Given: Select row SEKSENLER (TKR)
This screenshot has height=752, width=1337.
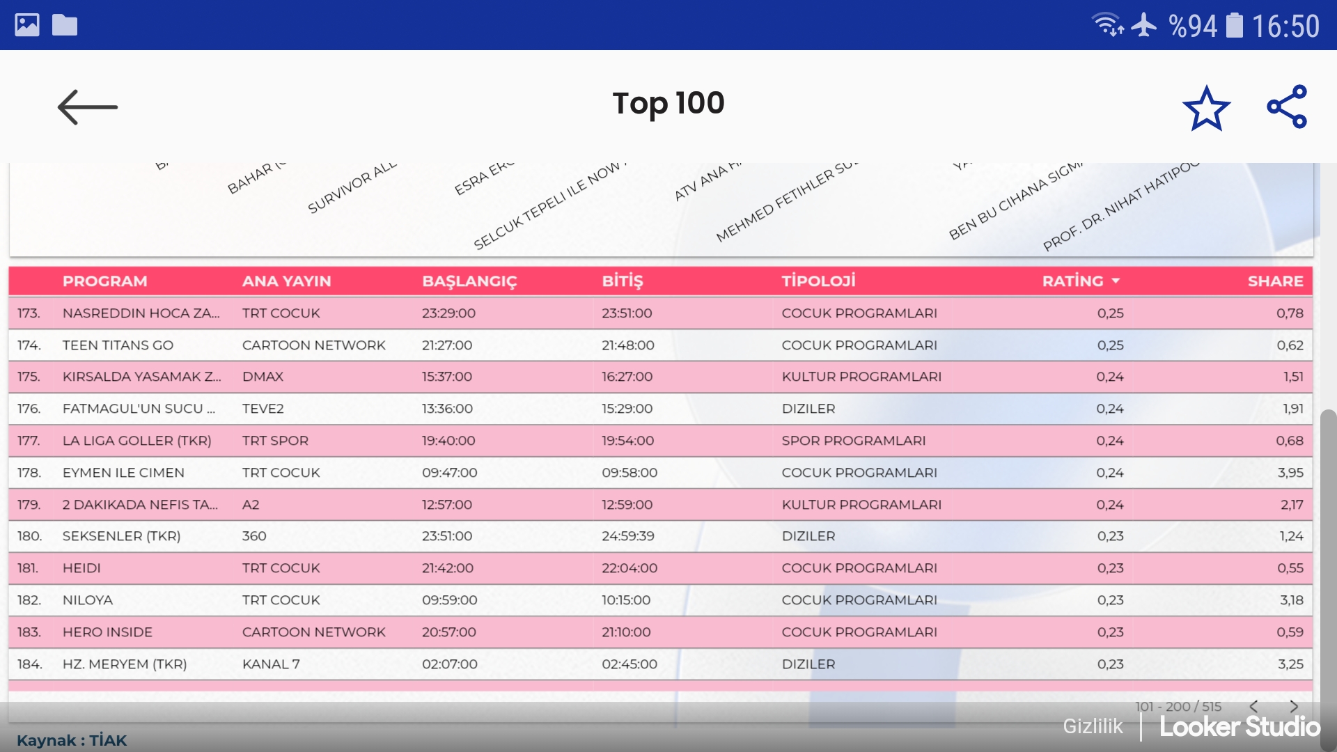Looking at the screenshot, I should [x=660, y=536].
